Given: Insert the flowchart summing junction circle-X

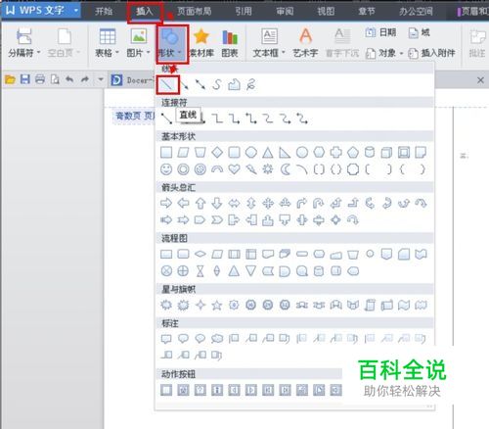Looking at the screenshot, I should pos(166,271).
